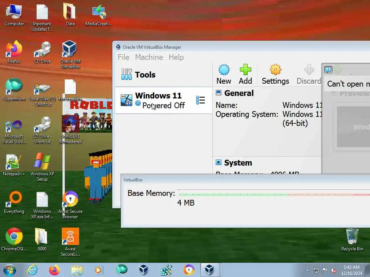Viewport: 370px width, 277px height.
Task: Launch Avast SecureLine desktop shortcut
Action: (70, 242)
